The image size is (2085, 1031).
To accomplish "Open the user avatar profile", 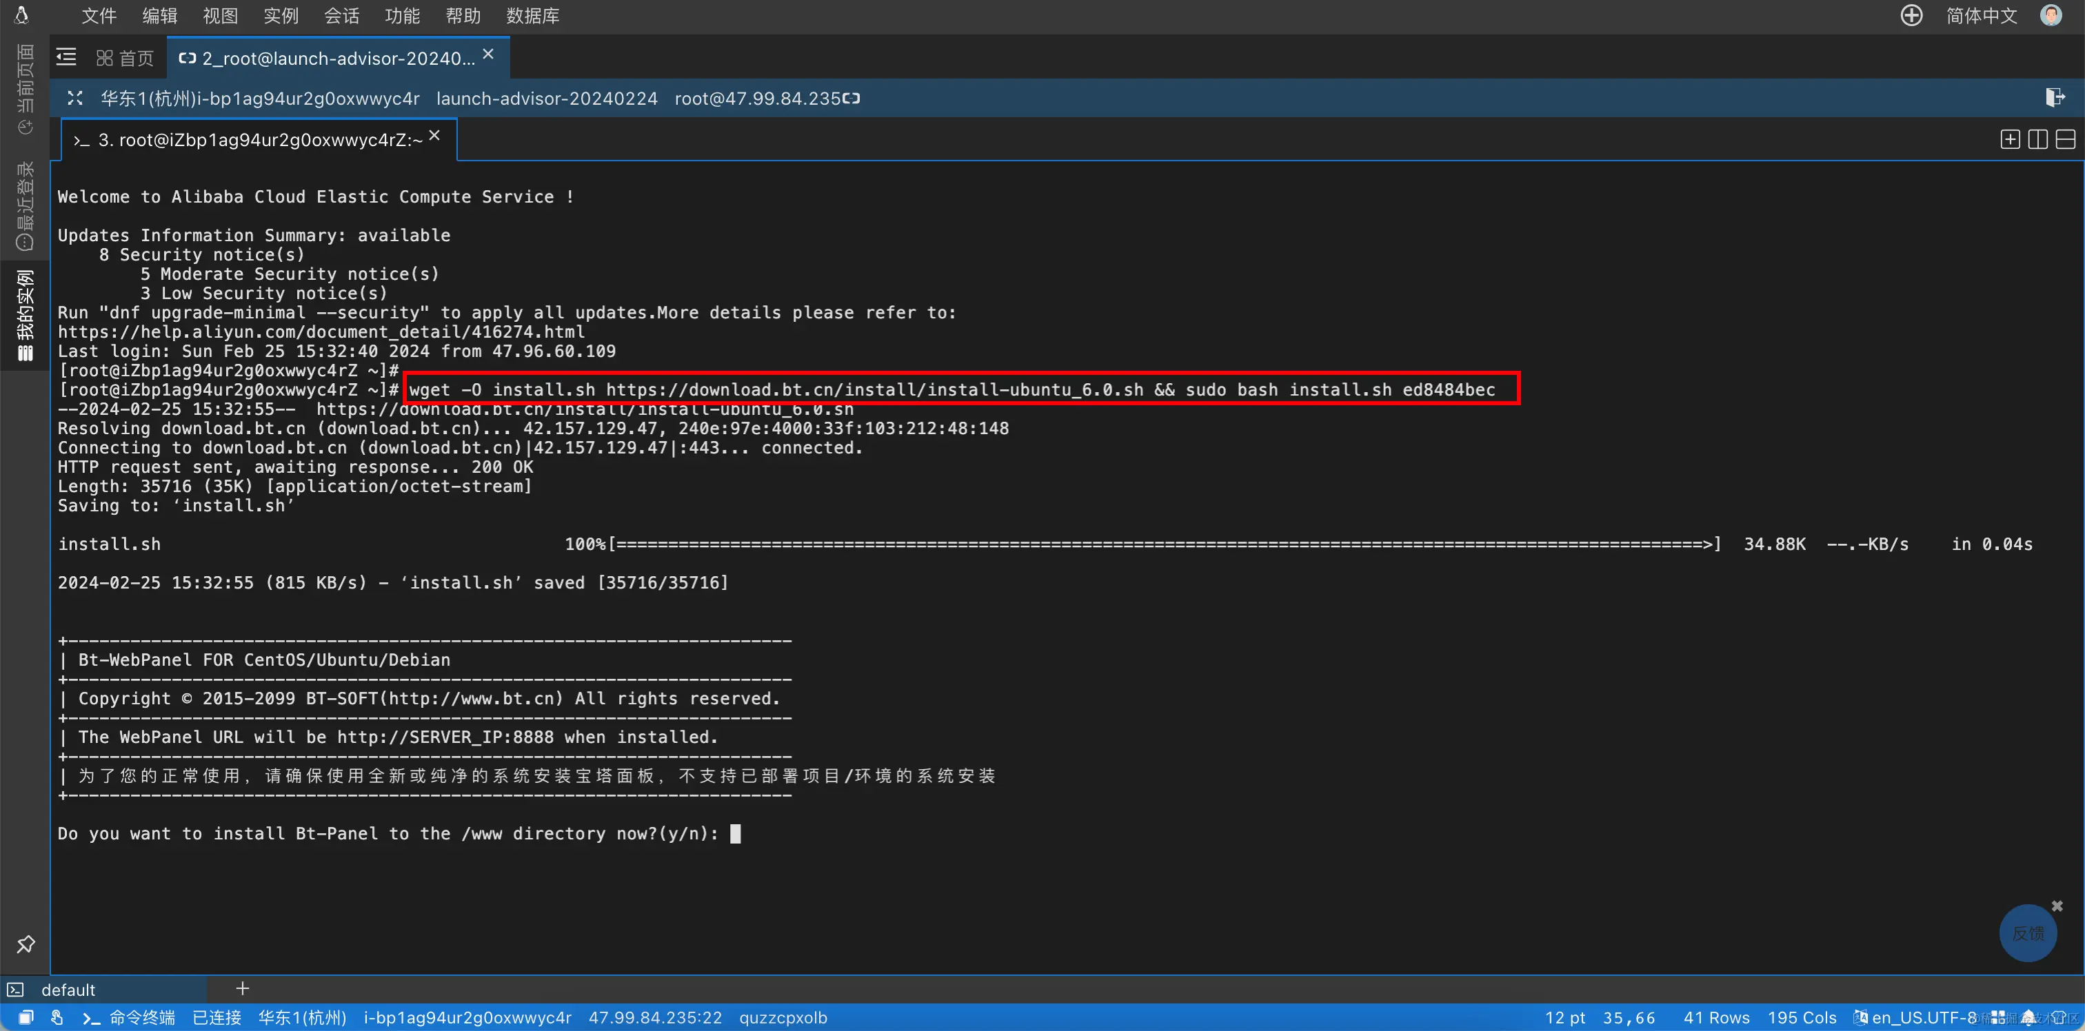I will [2051, 15].
